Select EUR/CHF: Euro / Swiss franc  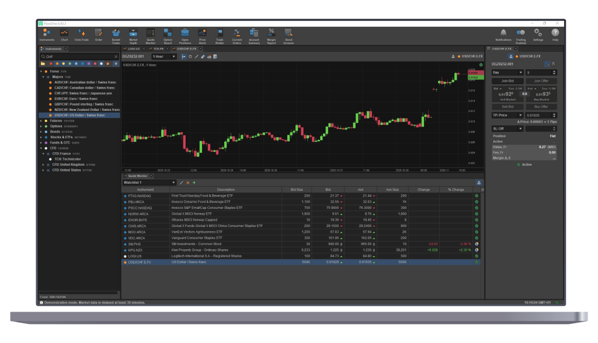click(76, 99)
